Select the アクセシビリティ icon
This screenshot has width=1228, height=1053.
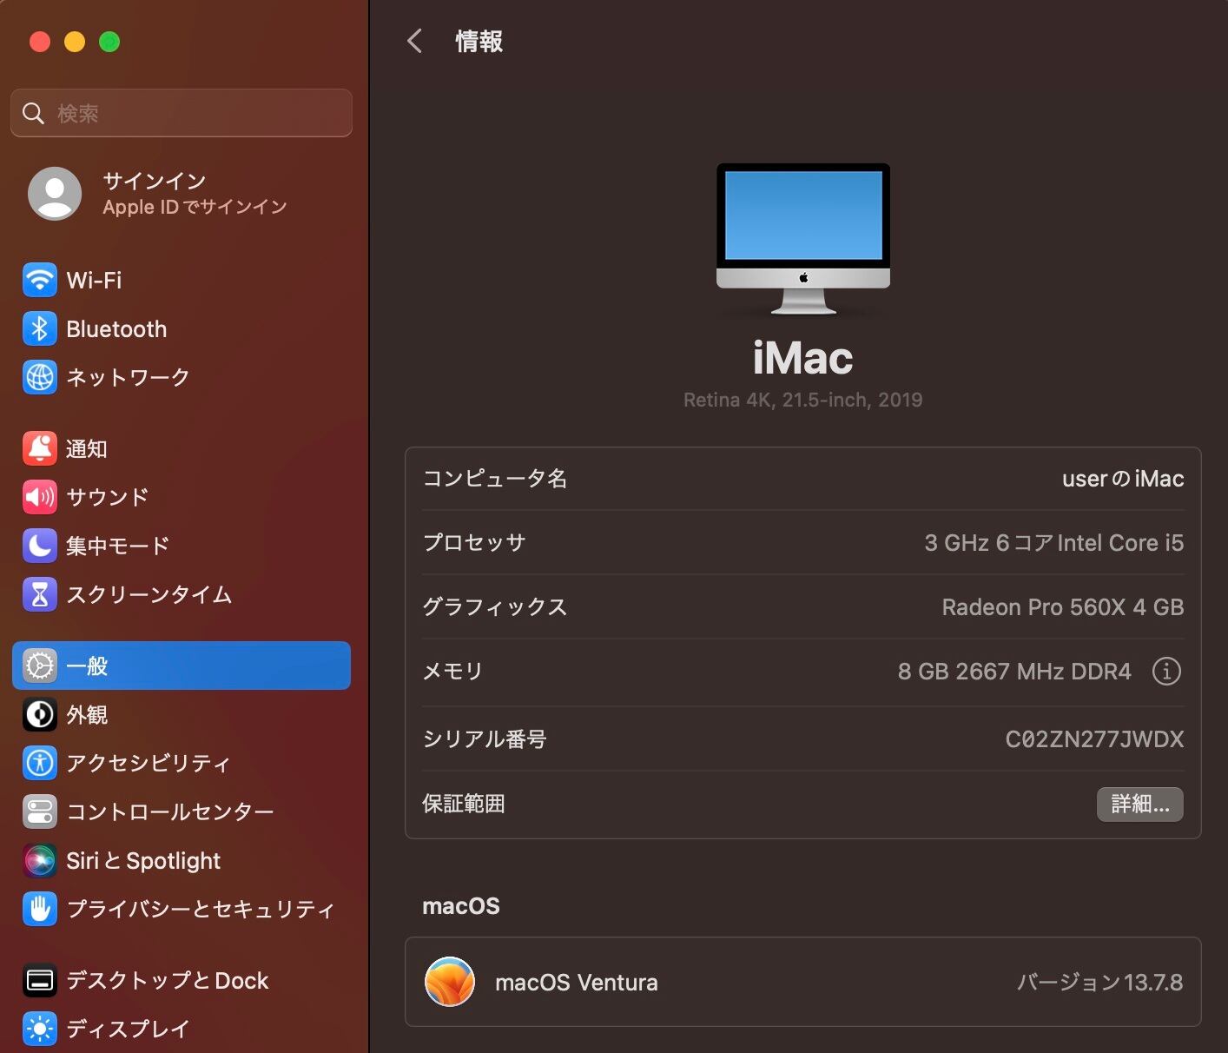(x=40, y=763)
